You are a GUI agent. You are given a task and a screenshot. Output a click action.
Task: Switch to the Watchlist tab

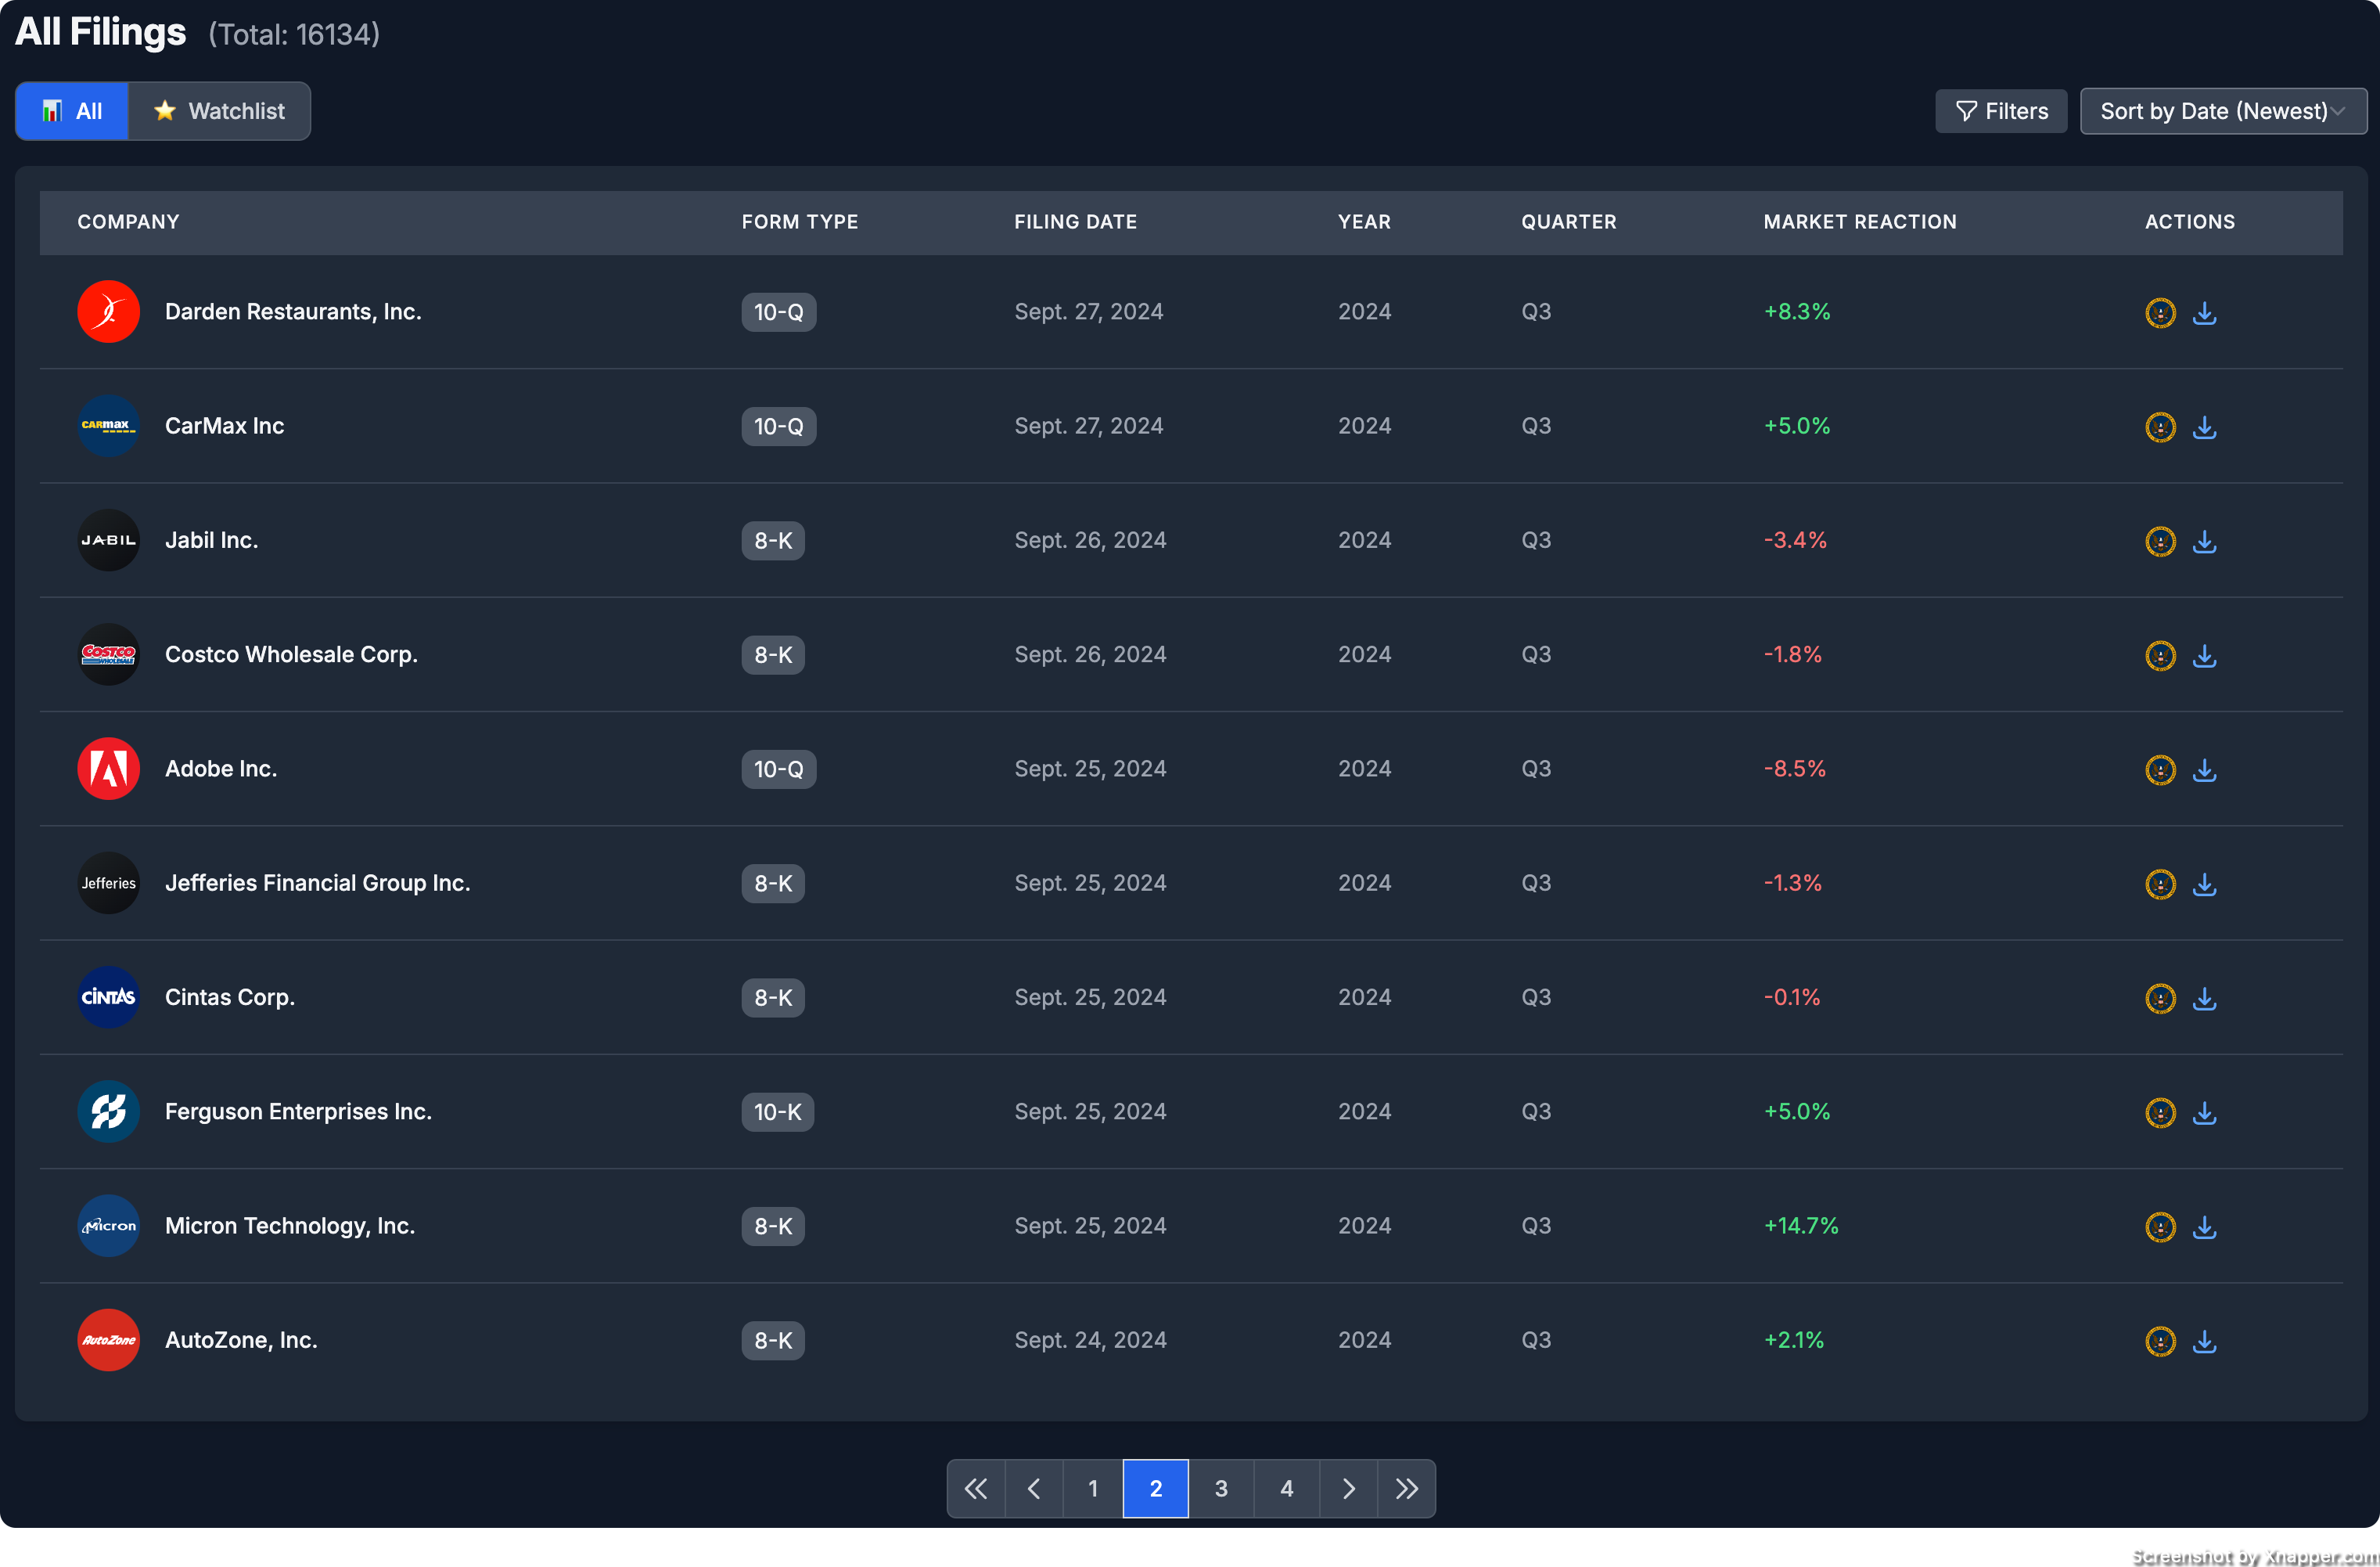[219, 111]
